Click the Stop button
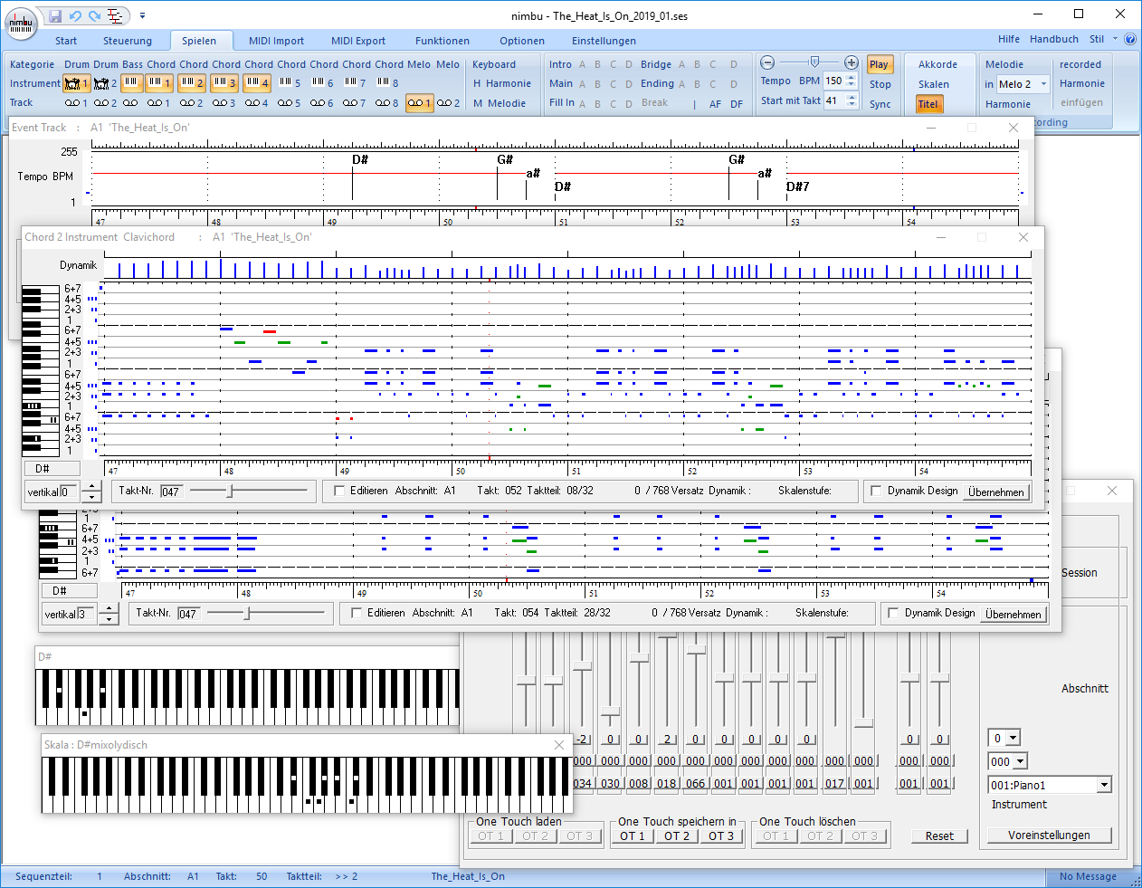The width and height of the screenshot is (1142, 888). tap(880, 84)
